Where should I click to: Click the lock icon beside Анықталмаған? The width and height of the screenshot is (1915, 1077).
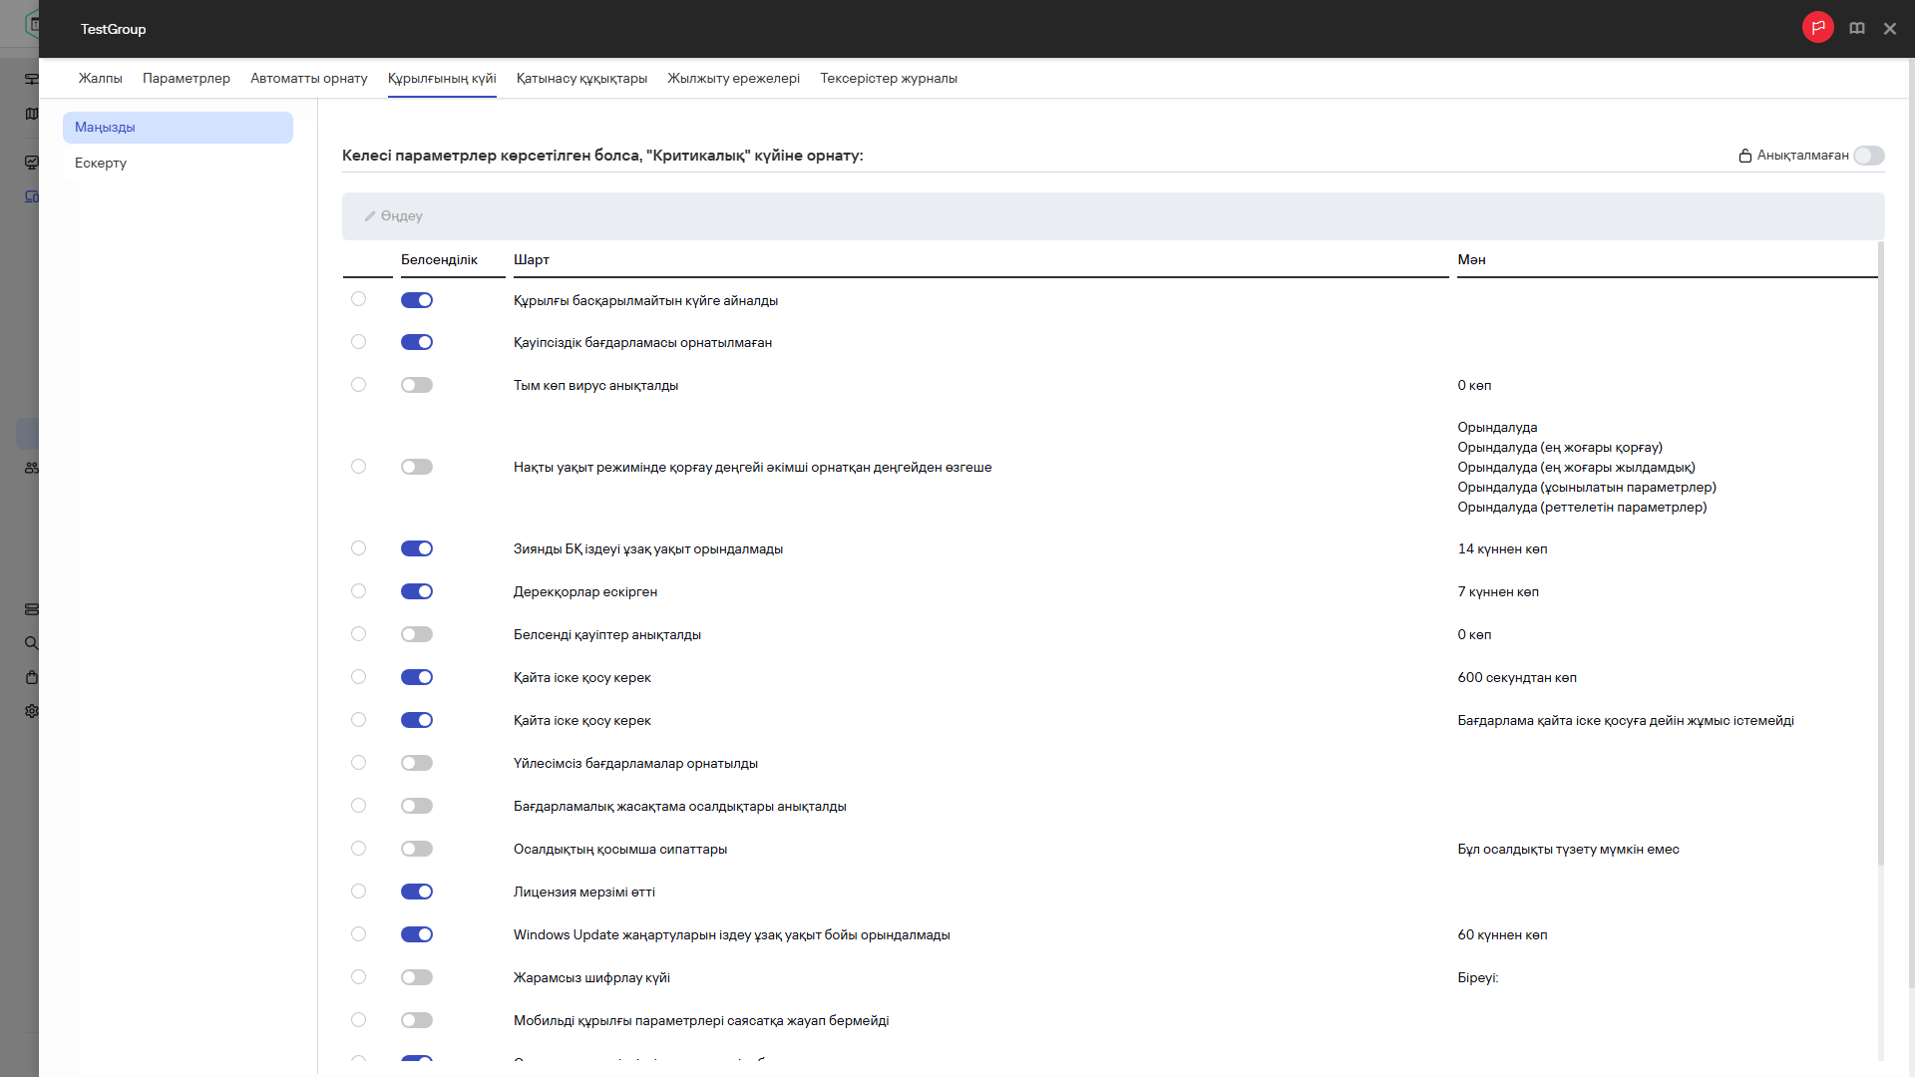(1744, 156)
